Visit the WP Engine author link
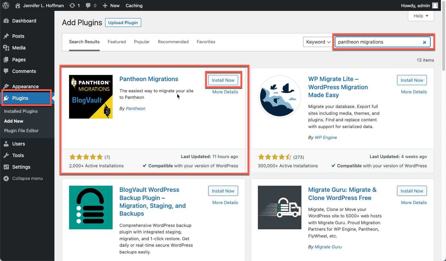Image resolution: width=446 pixels, height=261 pixels. pyautogui.click(x=326, y=137)
